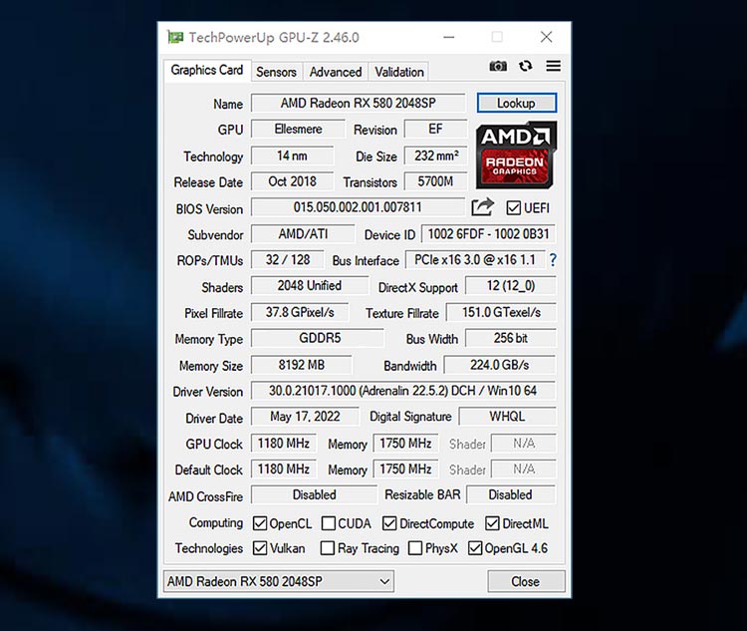Click the Close button at bottom
747x631 pixels.
tap(526, 581)
